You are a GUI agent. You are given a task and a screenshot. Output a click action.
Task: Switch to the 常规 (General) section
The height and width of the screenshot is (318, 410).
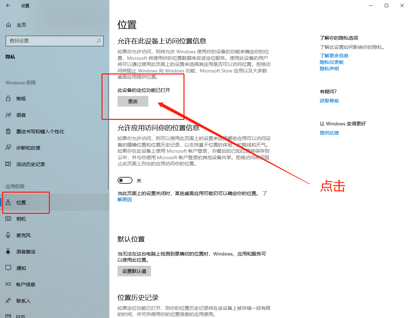pos(8,98)
